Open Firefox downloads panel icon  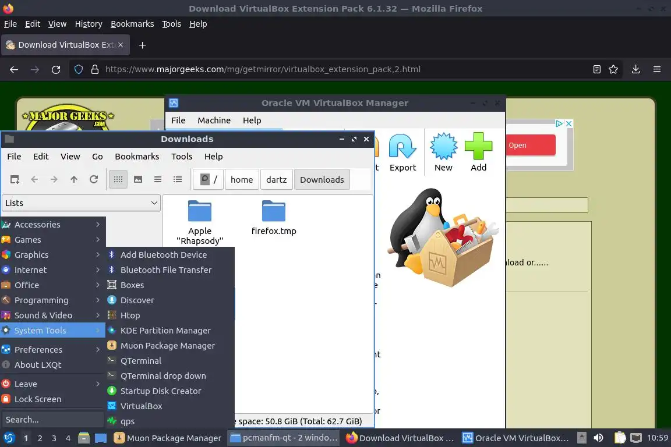click(x=636, y=69)
